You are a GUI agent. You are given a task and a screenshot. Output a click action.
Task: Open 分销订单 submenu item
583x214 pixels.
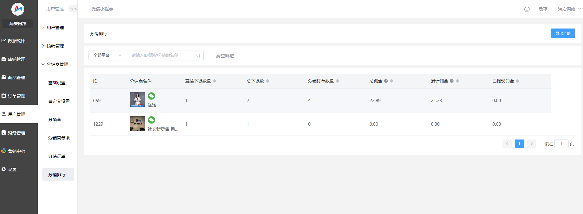tap(57, 156)
